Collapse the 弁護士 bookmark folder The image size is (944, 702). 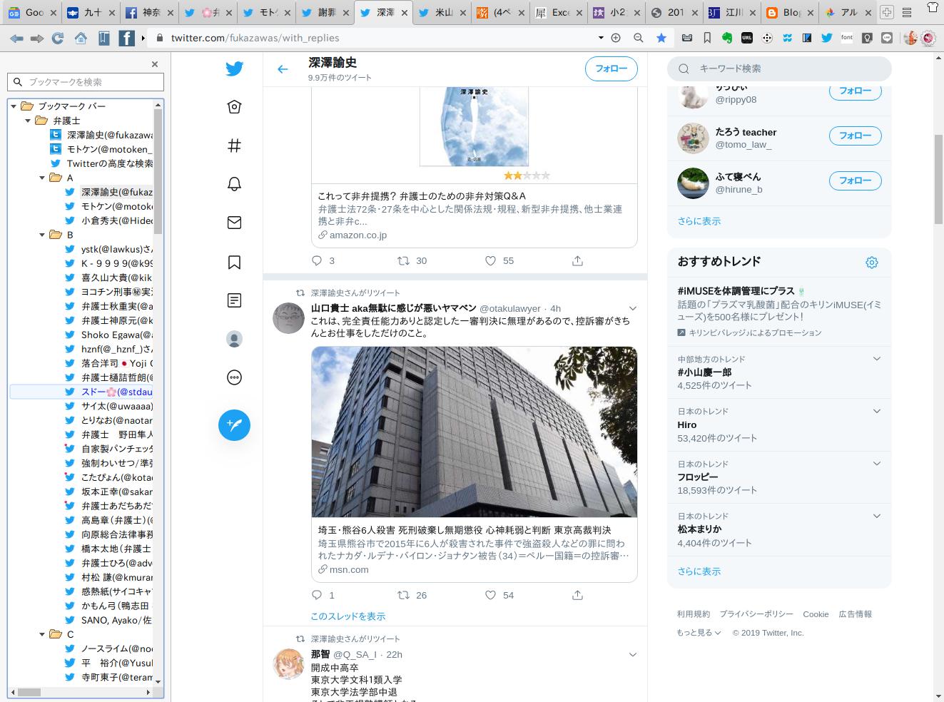pos(28,121)
